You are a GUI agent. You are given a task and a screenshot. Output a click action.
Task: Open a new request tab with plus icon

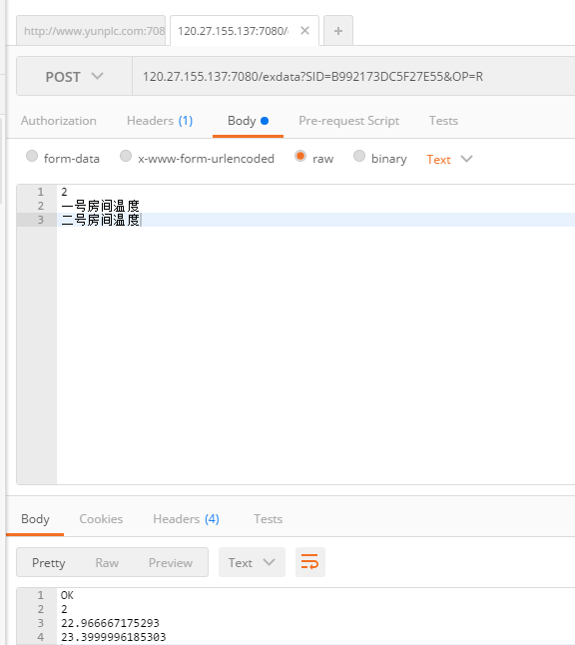tap(338, 31)
